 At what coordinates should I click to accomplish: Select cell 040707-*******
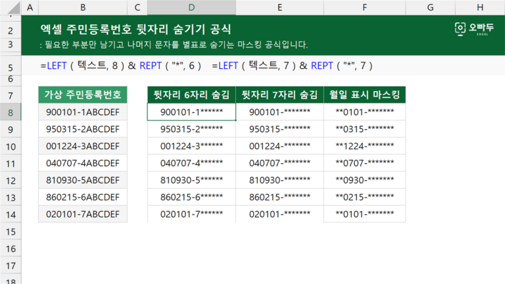pos(279,163)
